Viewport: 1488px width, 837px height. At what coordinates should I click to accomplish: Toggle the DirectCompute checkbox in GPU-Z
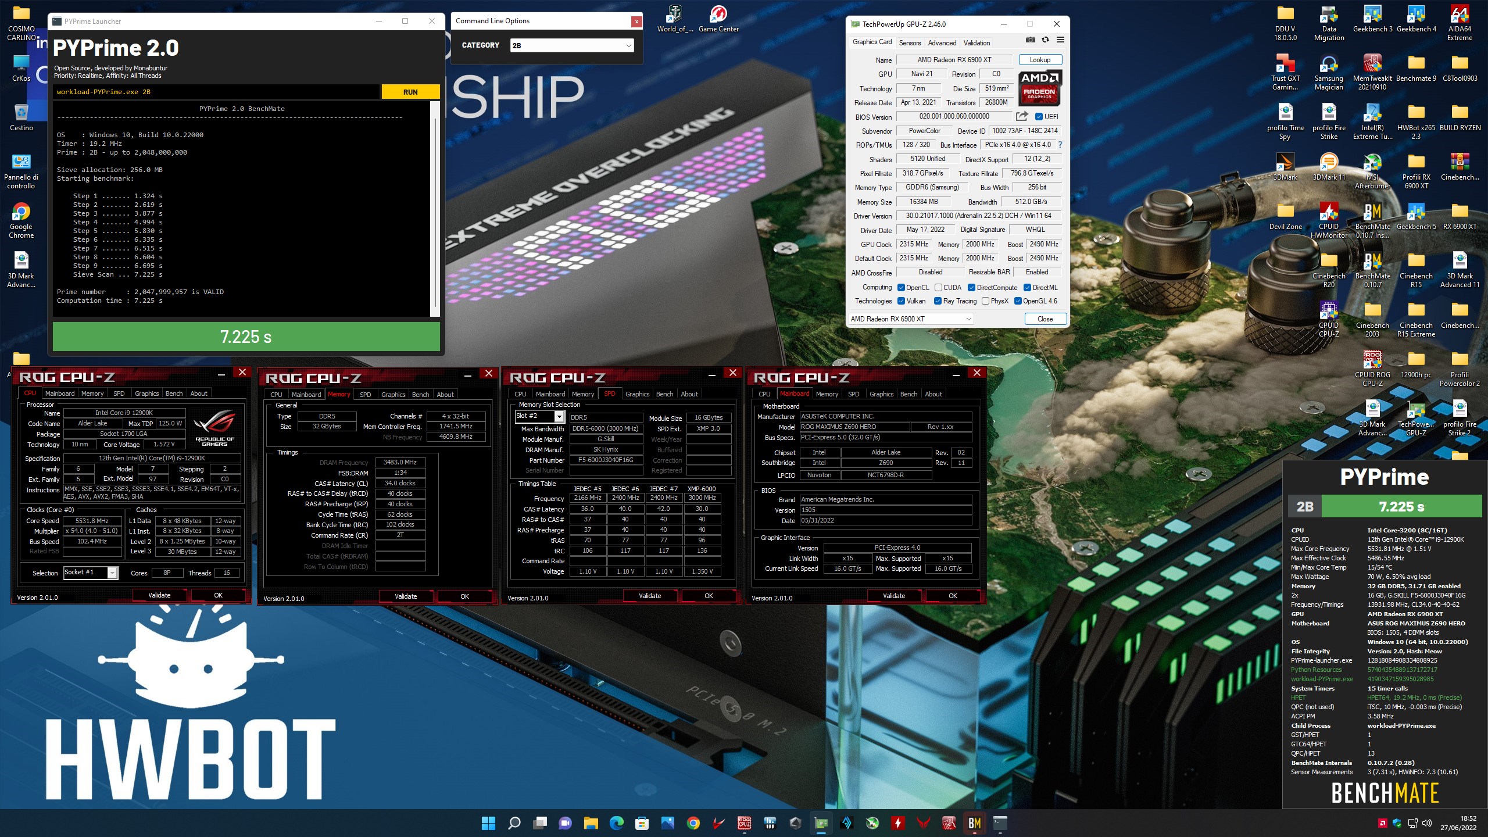[x=971, y=288]
